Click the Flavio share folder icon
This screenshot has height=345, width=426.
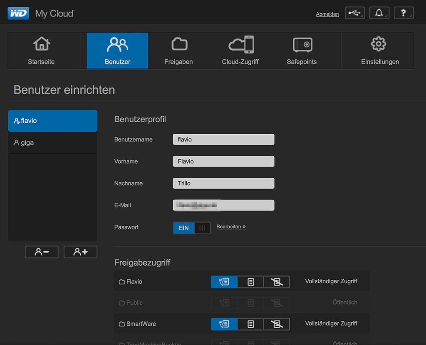[x=122, y=282]
